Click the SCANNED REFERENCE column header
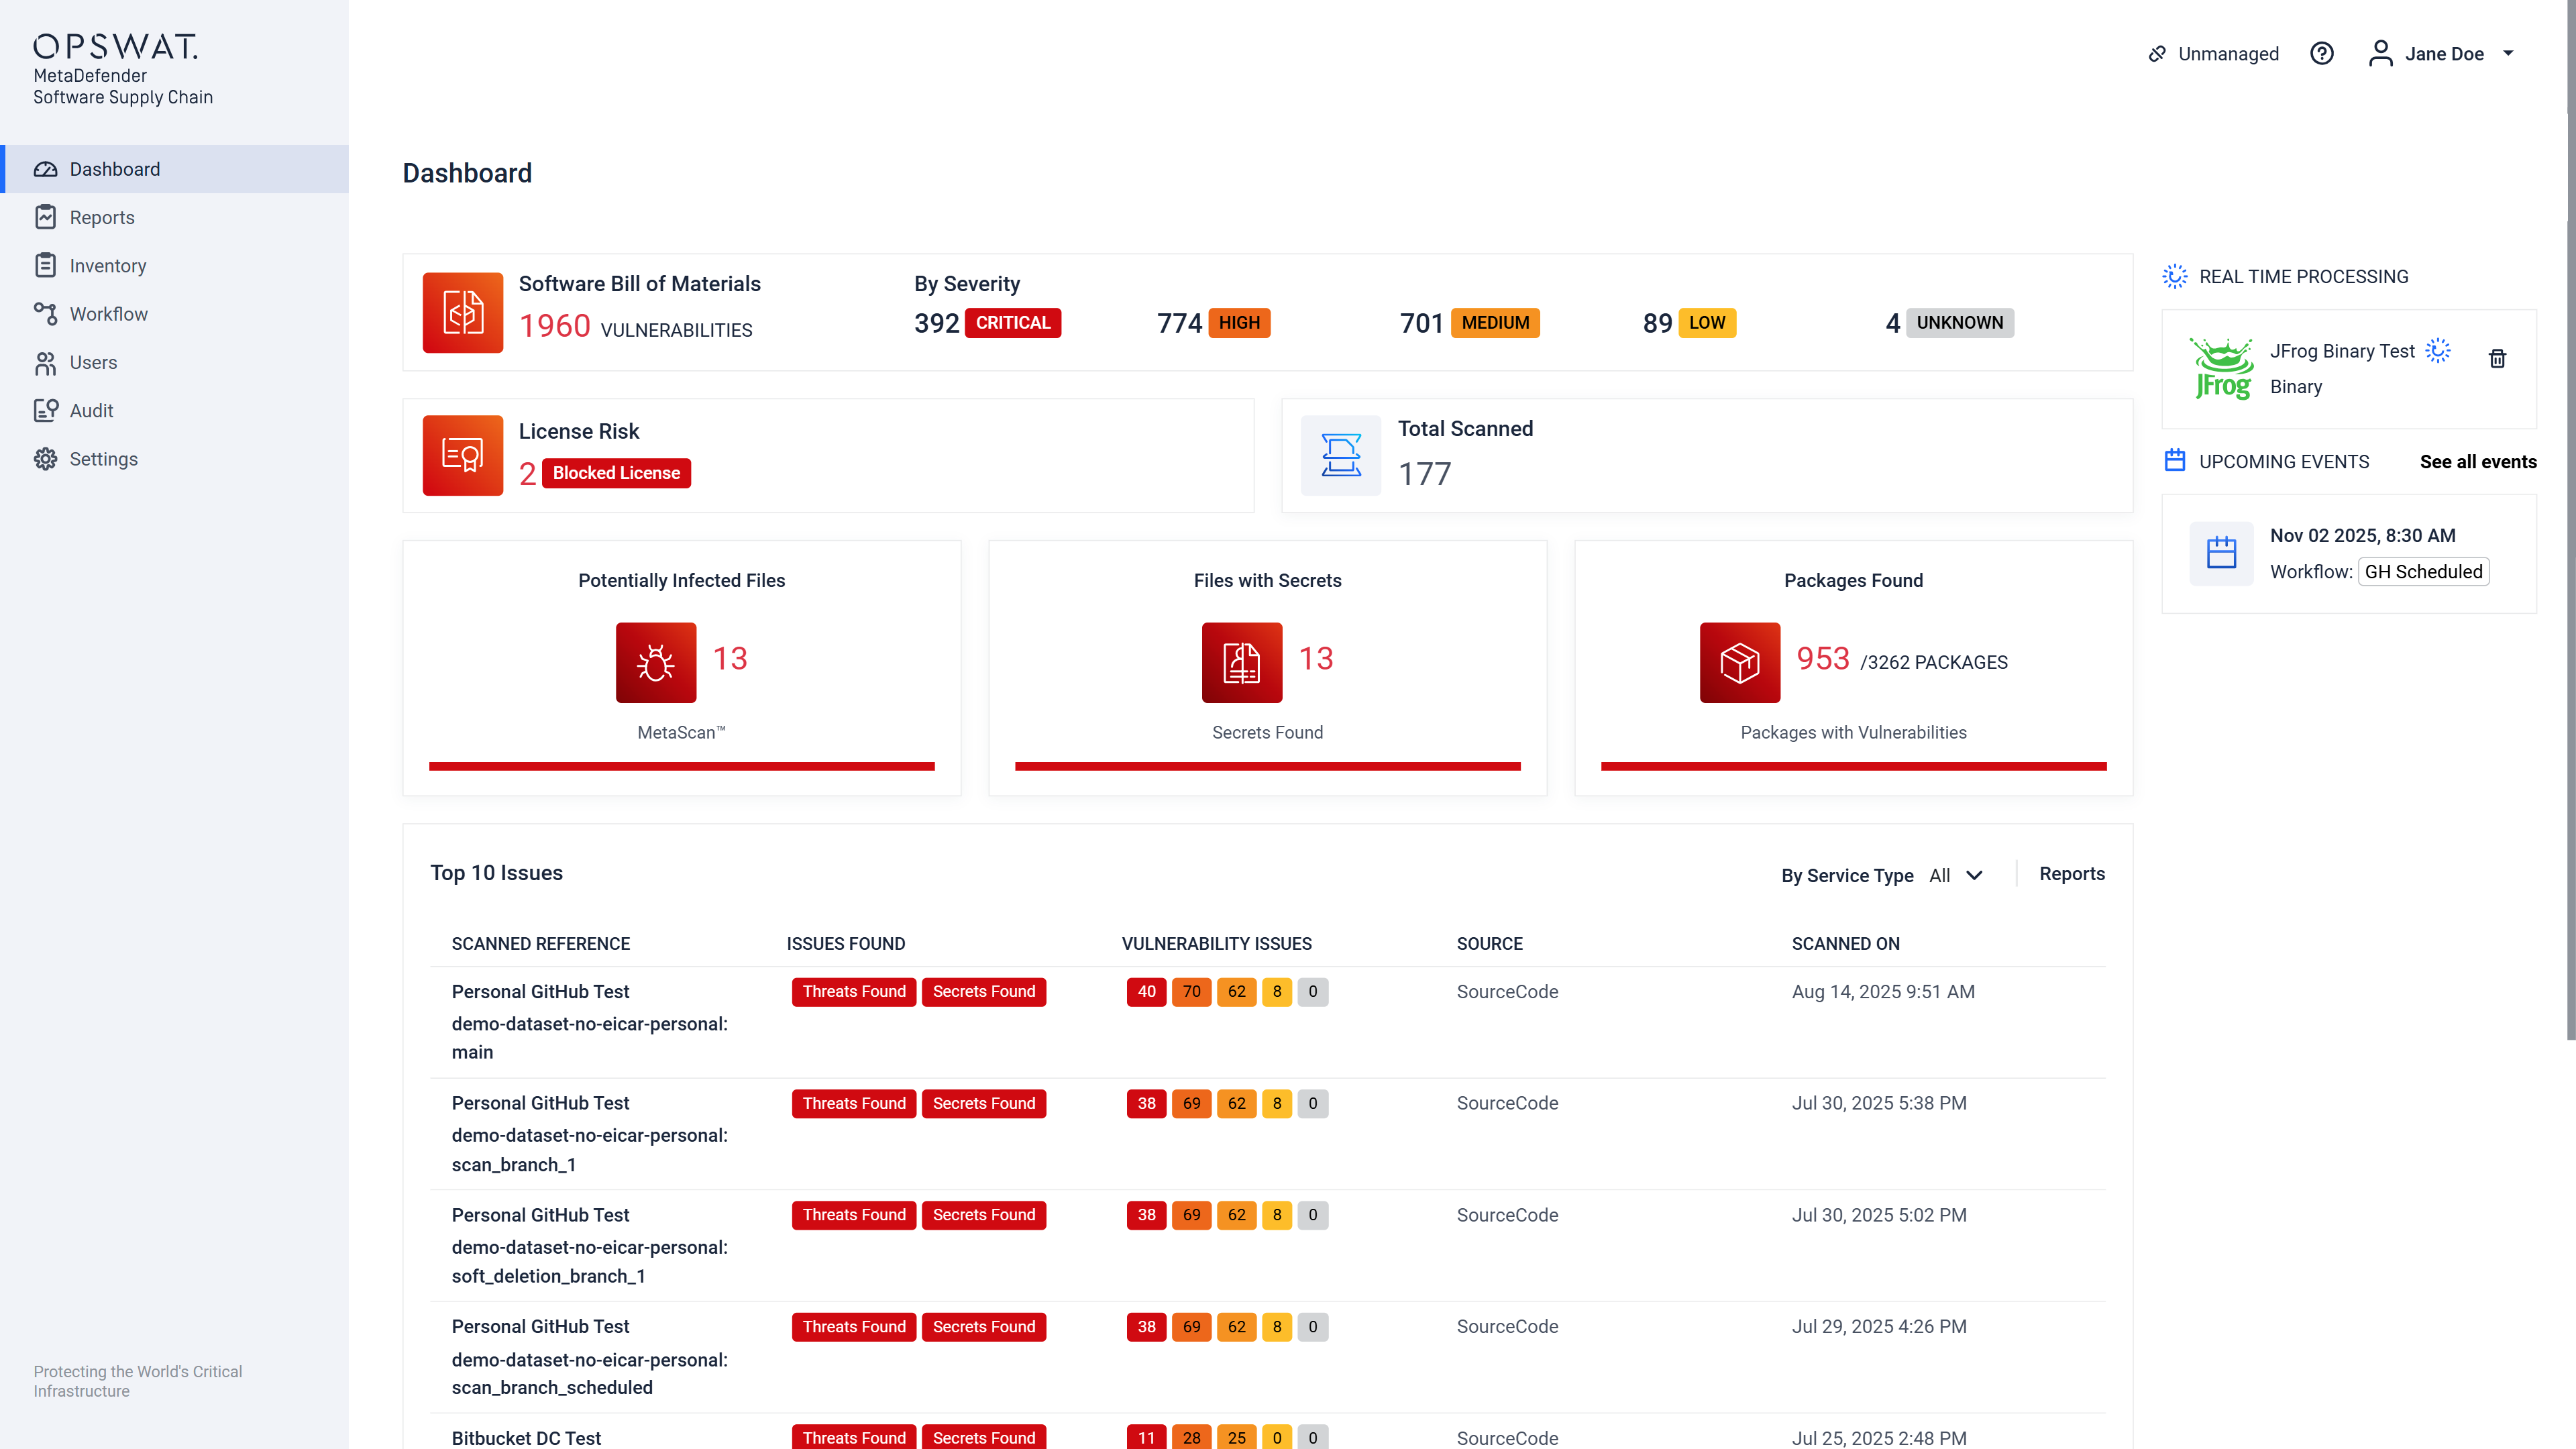Screen dimensions: 2576x1449 (x=541, y=944)
